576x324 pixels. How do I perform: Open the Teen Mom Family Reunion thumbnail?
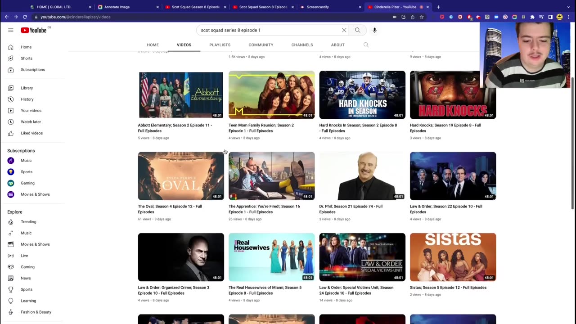pyautogui.click(x=272, y=95)
